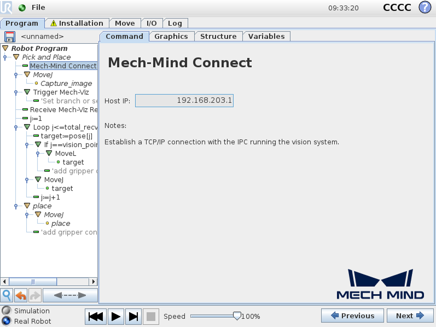Click the Next button

point(410,316)
